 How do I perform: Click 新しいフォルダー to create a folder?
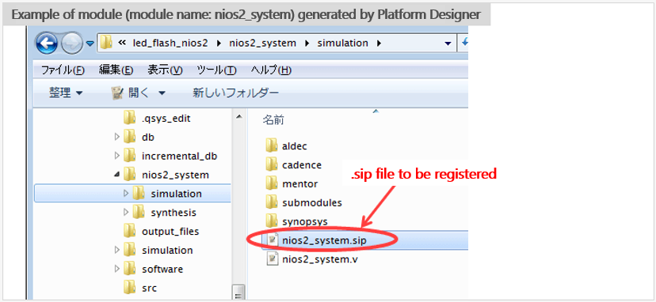click(235, 92)
